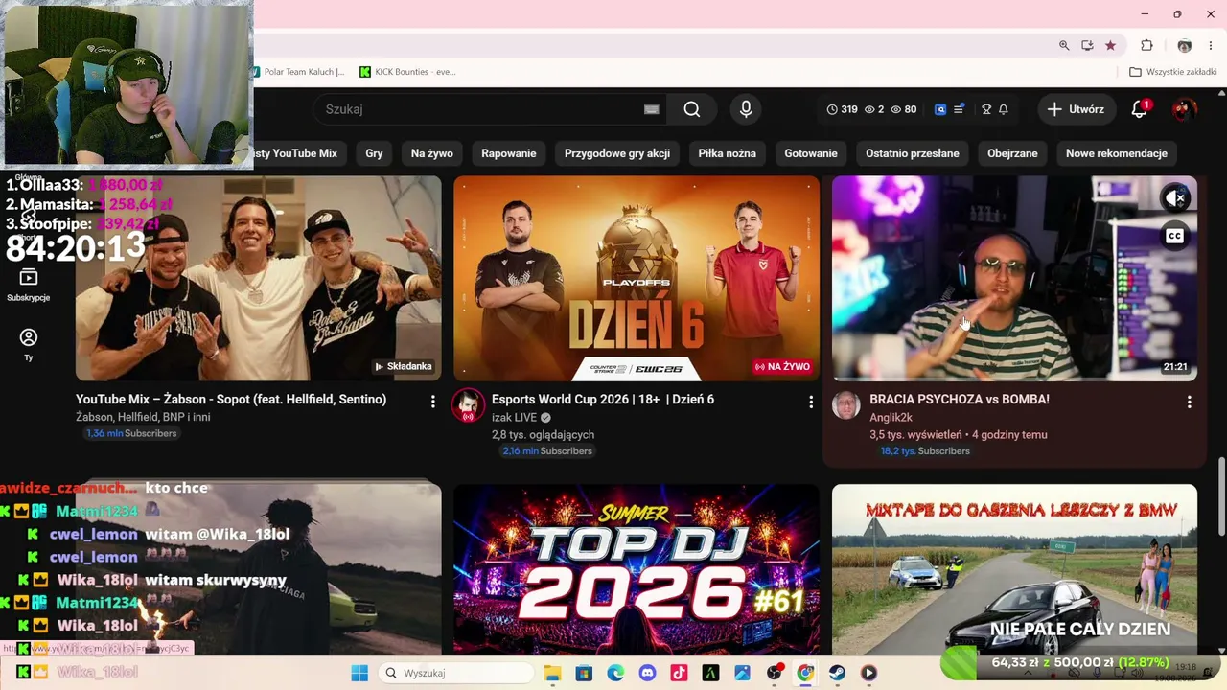The height and width of the screenshot is (690, 1227).
Task: Launch Microsoft Edge from the taskbar
Action: pyautogui.click(x=615, y=673)
